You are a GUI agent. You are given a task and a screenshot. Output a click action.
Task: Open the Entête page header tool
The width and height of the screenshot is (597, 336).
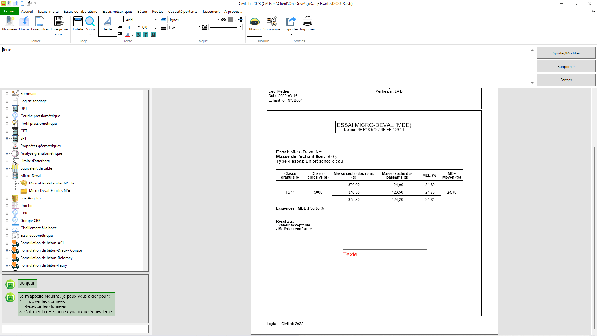coord(78,24)
